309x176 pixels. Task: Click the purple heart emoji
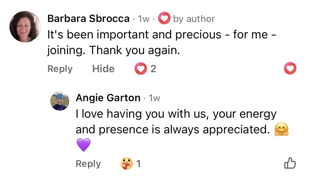(83, 145)
